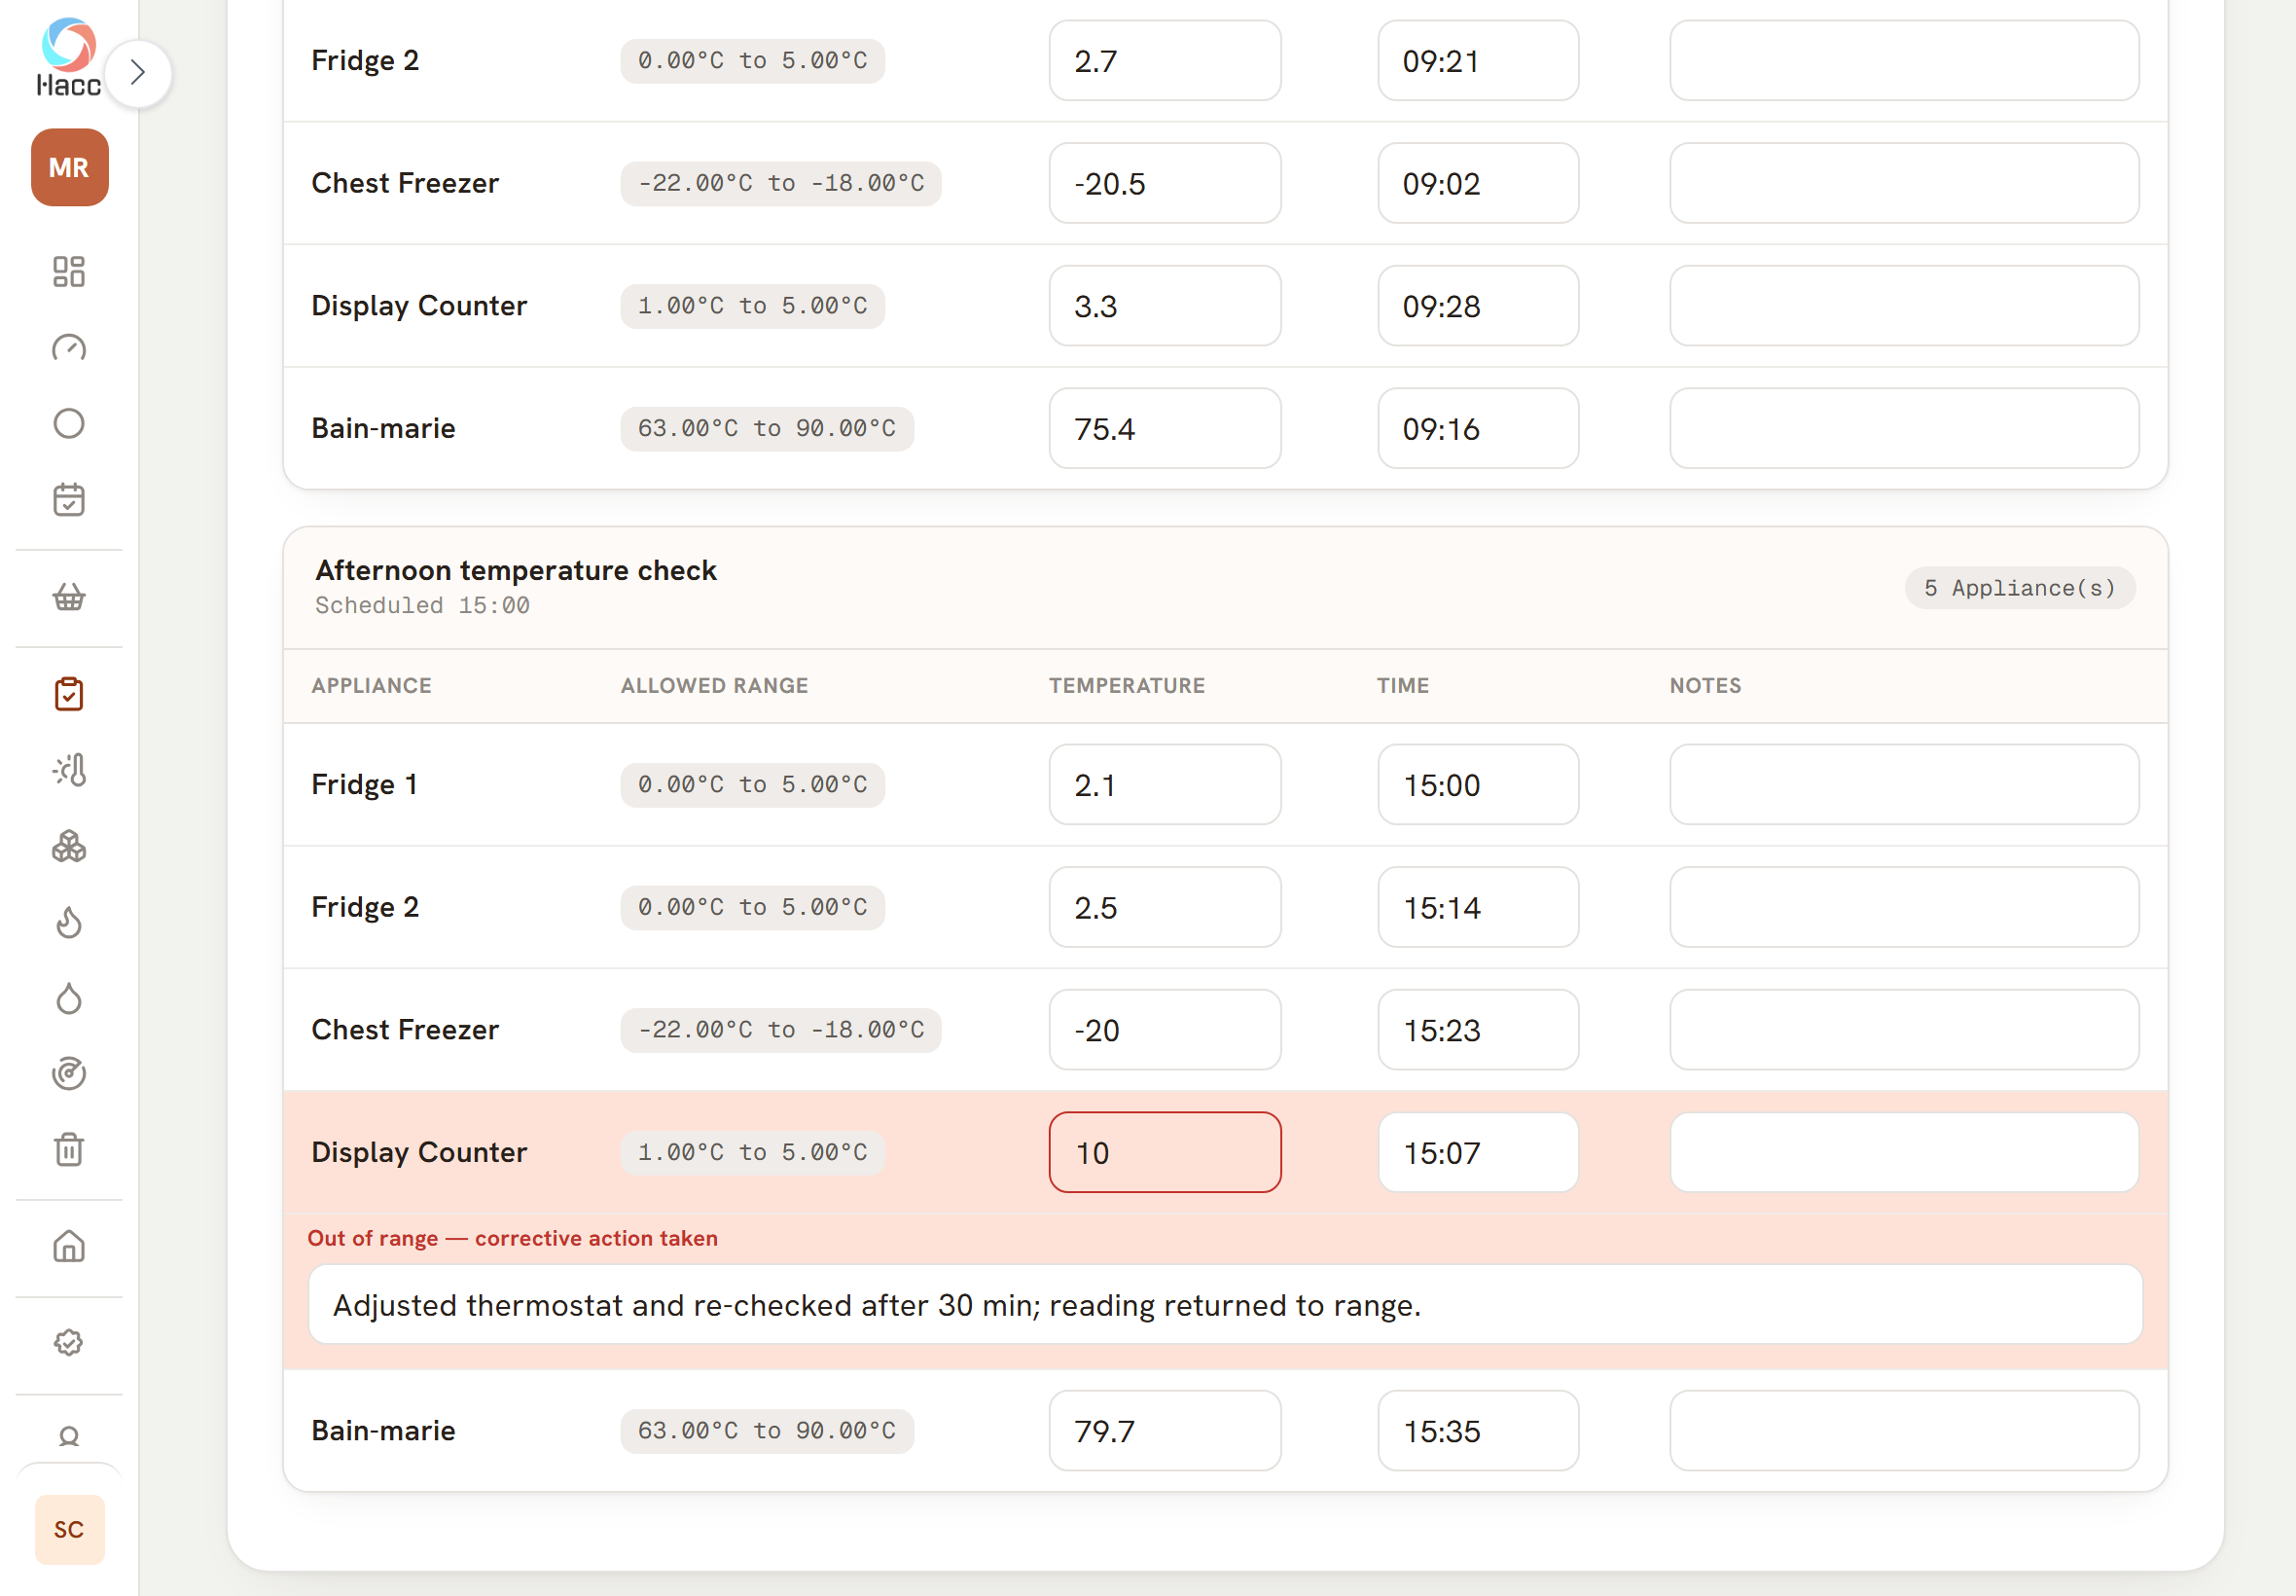Edit morning Display Counter temperature 3.3
2296x1596 pixels.
(x=1165, y=306)
